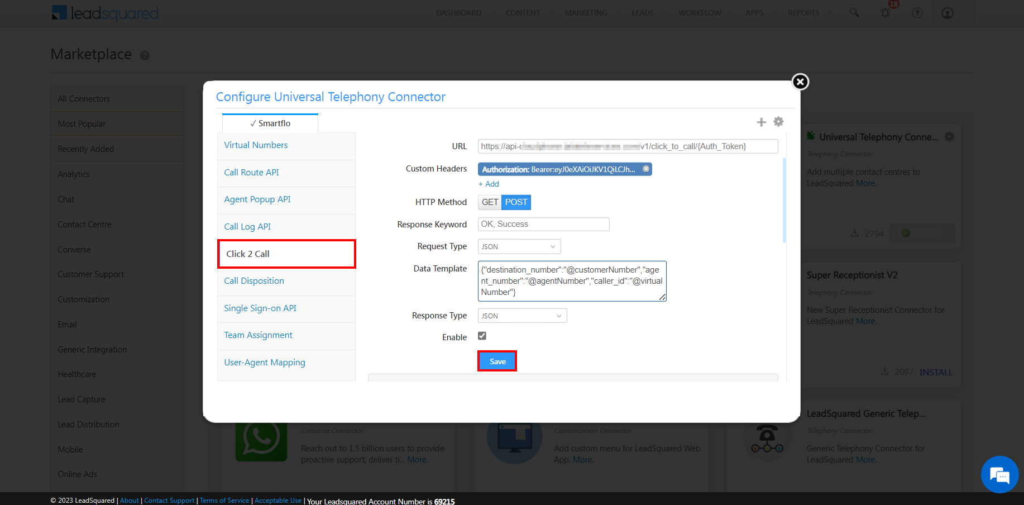Open About link in footer
The width and height of the screenshot is (1024, 505).
(x=129, y=501)
